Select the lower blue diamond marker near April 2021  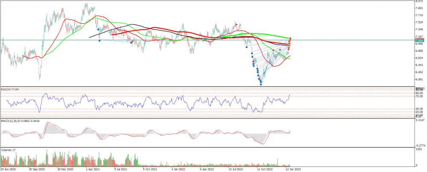point(99,40)
